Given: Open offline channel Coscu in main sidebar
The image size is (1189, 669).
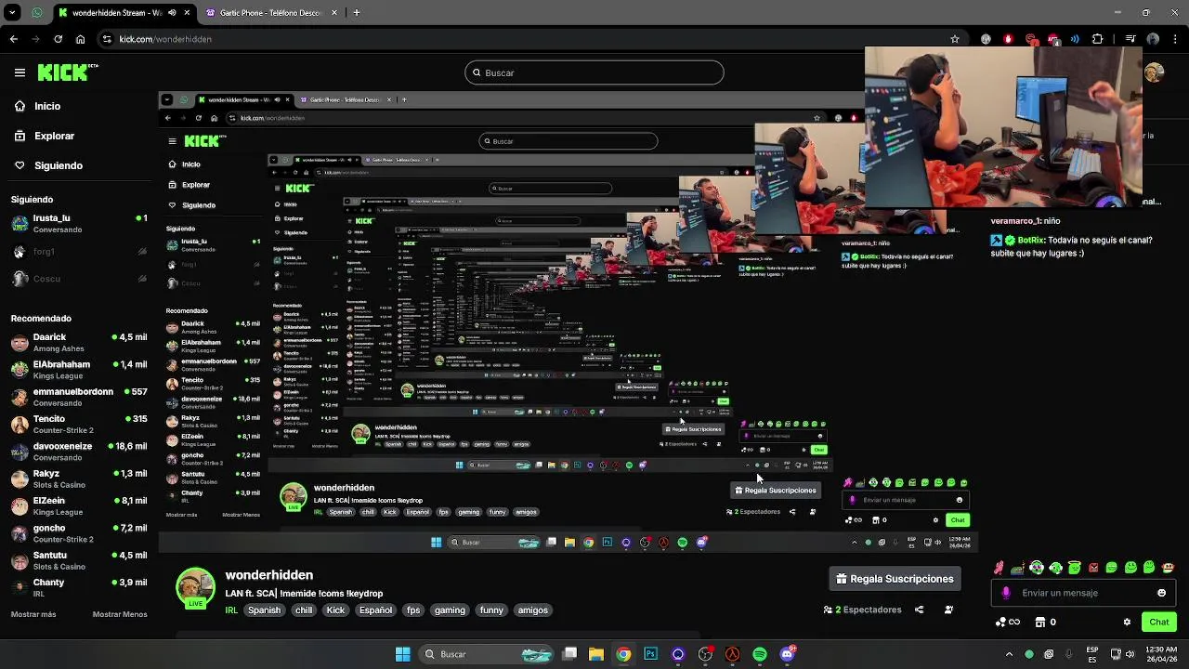Looking at the screenshot, I should coord(79,279).
